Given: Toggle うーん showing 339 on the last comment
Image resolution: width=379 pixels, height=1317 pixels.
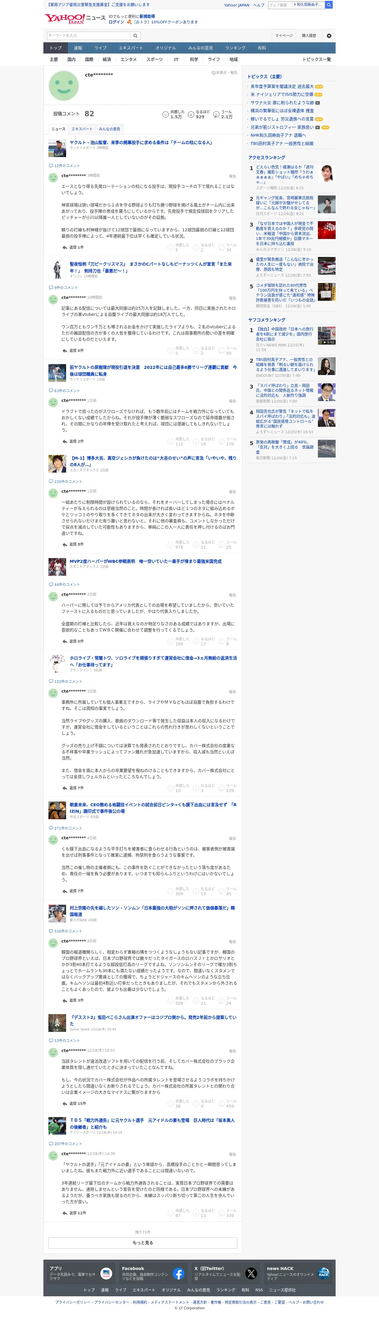Looking at the screenshot, I should 227,1213.
